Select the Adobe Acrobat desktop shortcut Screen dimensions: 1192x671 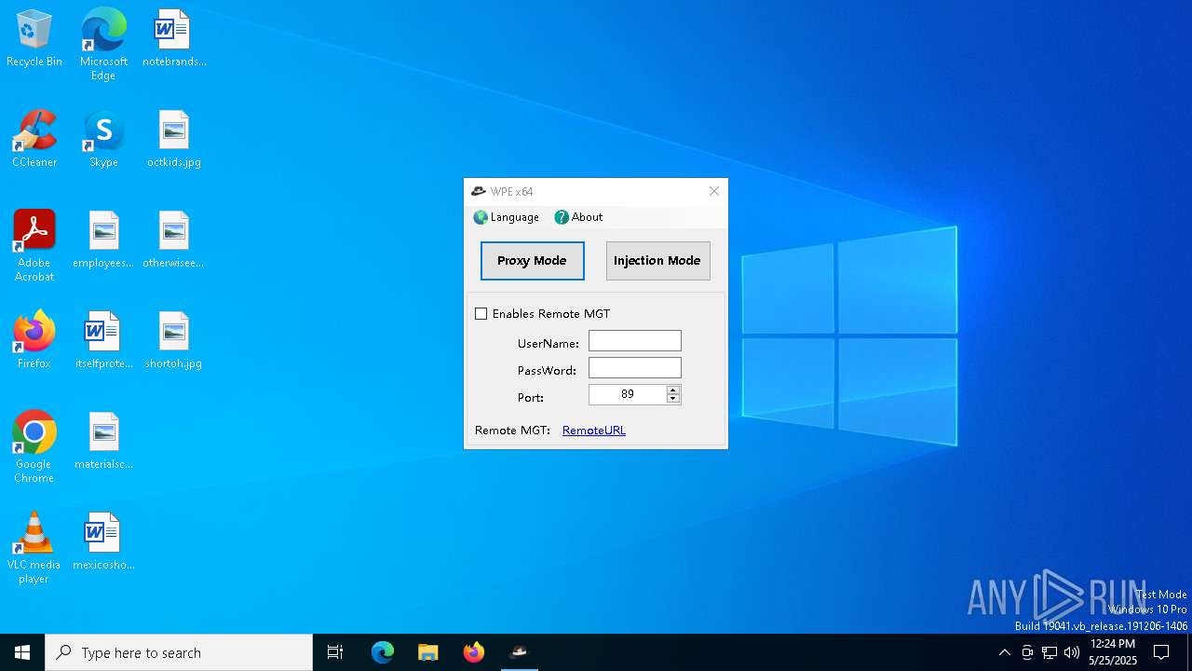point(34,246)
